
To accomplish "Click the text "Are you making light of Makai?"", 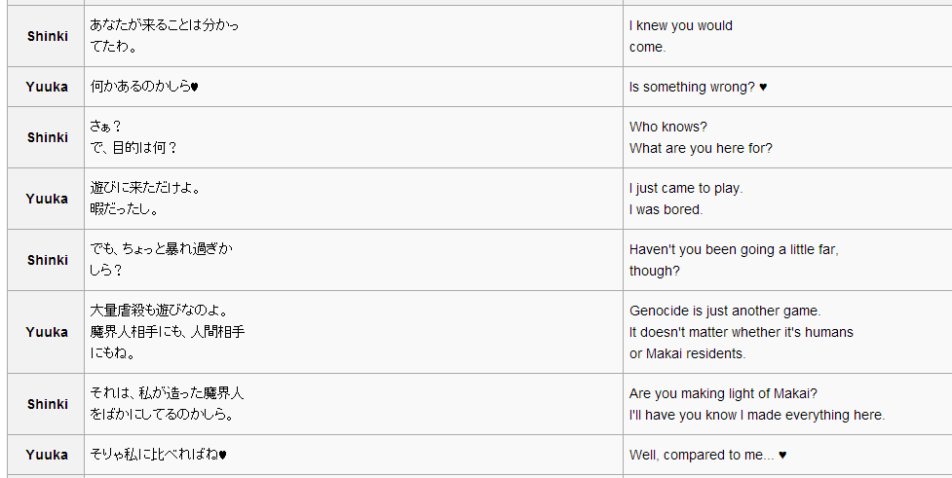I will coord(723,393).
